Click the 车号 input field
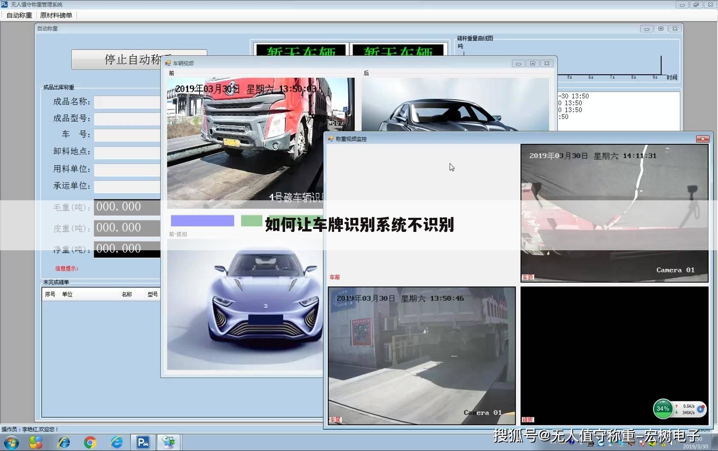The height and width of the screenshot is (451, 718). click(127, 135)
